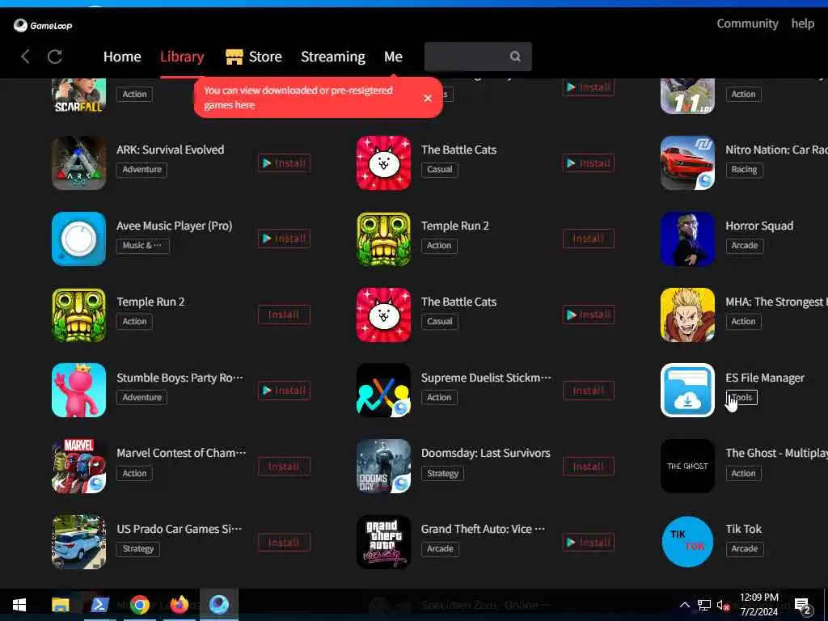Install Grand Theft Auto: Vice City

(589, 543)
